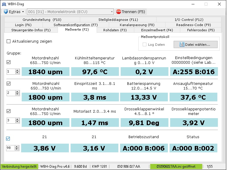
Task: Click the save icon on Datei wählen
Action: point(182,45)
